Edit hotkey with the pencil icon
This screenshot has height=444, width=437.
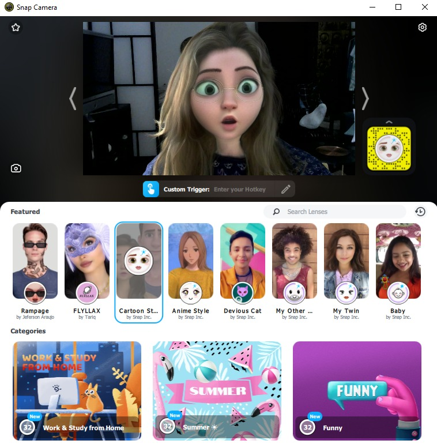[x=285, y=189]
